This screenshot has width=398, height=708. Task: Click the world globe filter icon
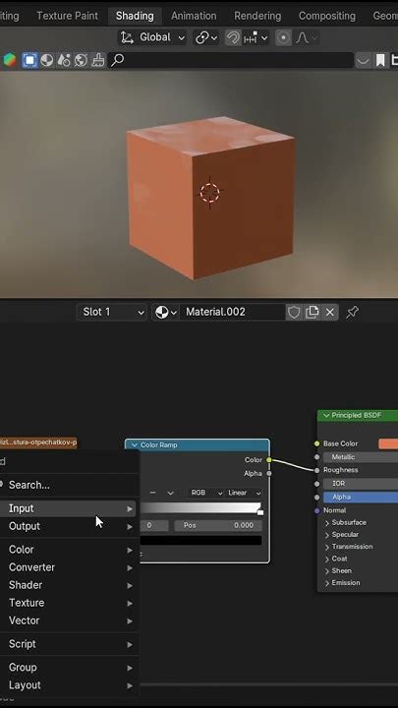coord(81,60)
